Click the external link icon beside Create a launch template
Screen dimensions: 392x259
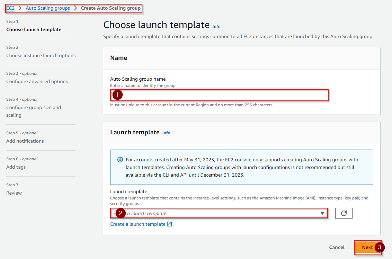point(169,224)
